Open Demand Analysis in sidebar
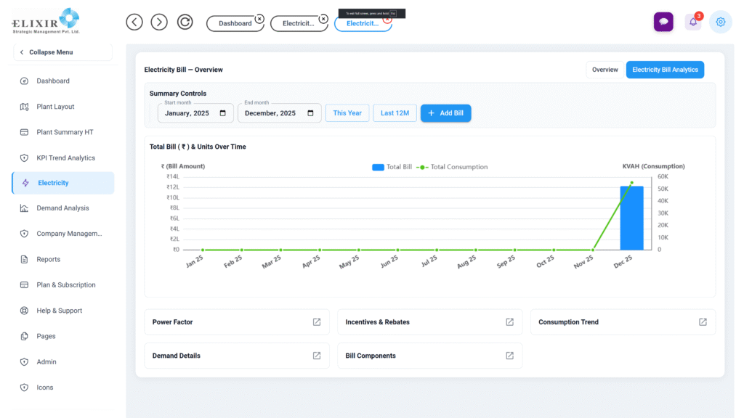The width and height of the screenshot is (744, 418). coord(62,208)
